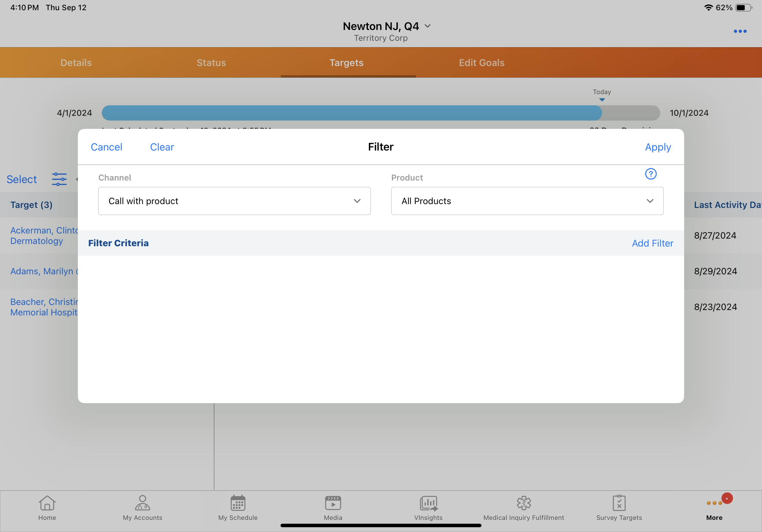Viewport: 762px width, 532px height.
Task: Expand the Channel dropdown
Action: [234, 201]
